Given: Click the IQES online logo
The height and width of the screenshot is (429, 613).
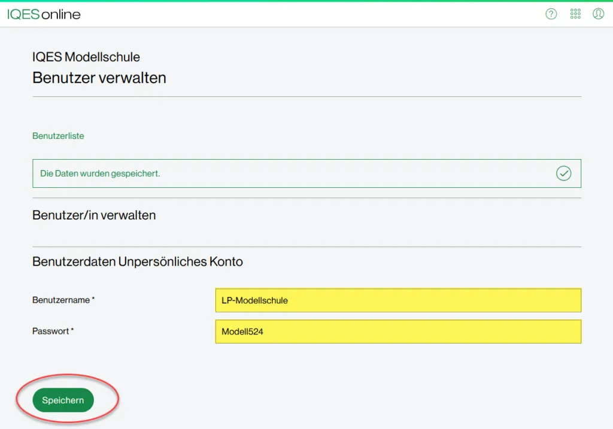Looking at the screenshot, I should pyautogui.click(x=44, y=14).
